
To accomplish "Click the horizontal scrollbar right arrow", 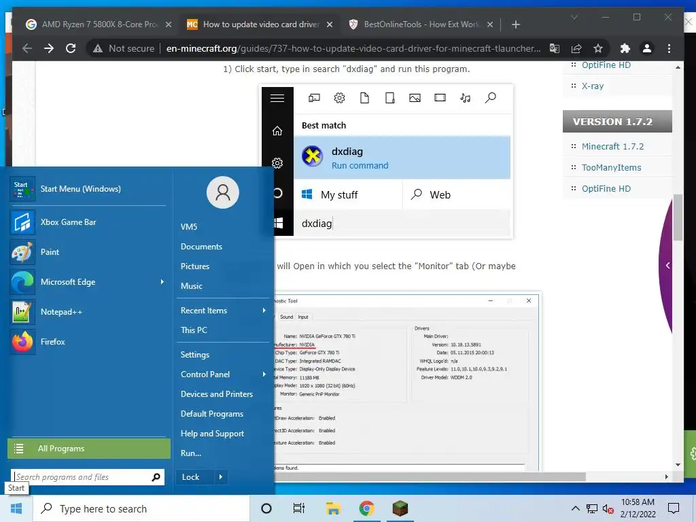I will point(666,476).
